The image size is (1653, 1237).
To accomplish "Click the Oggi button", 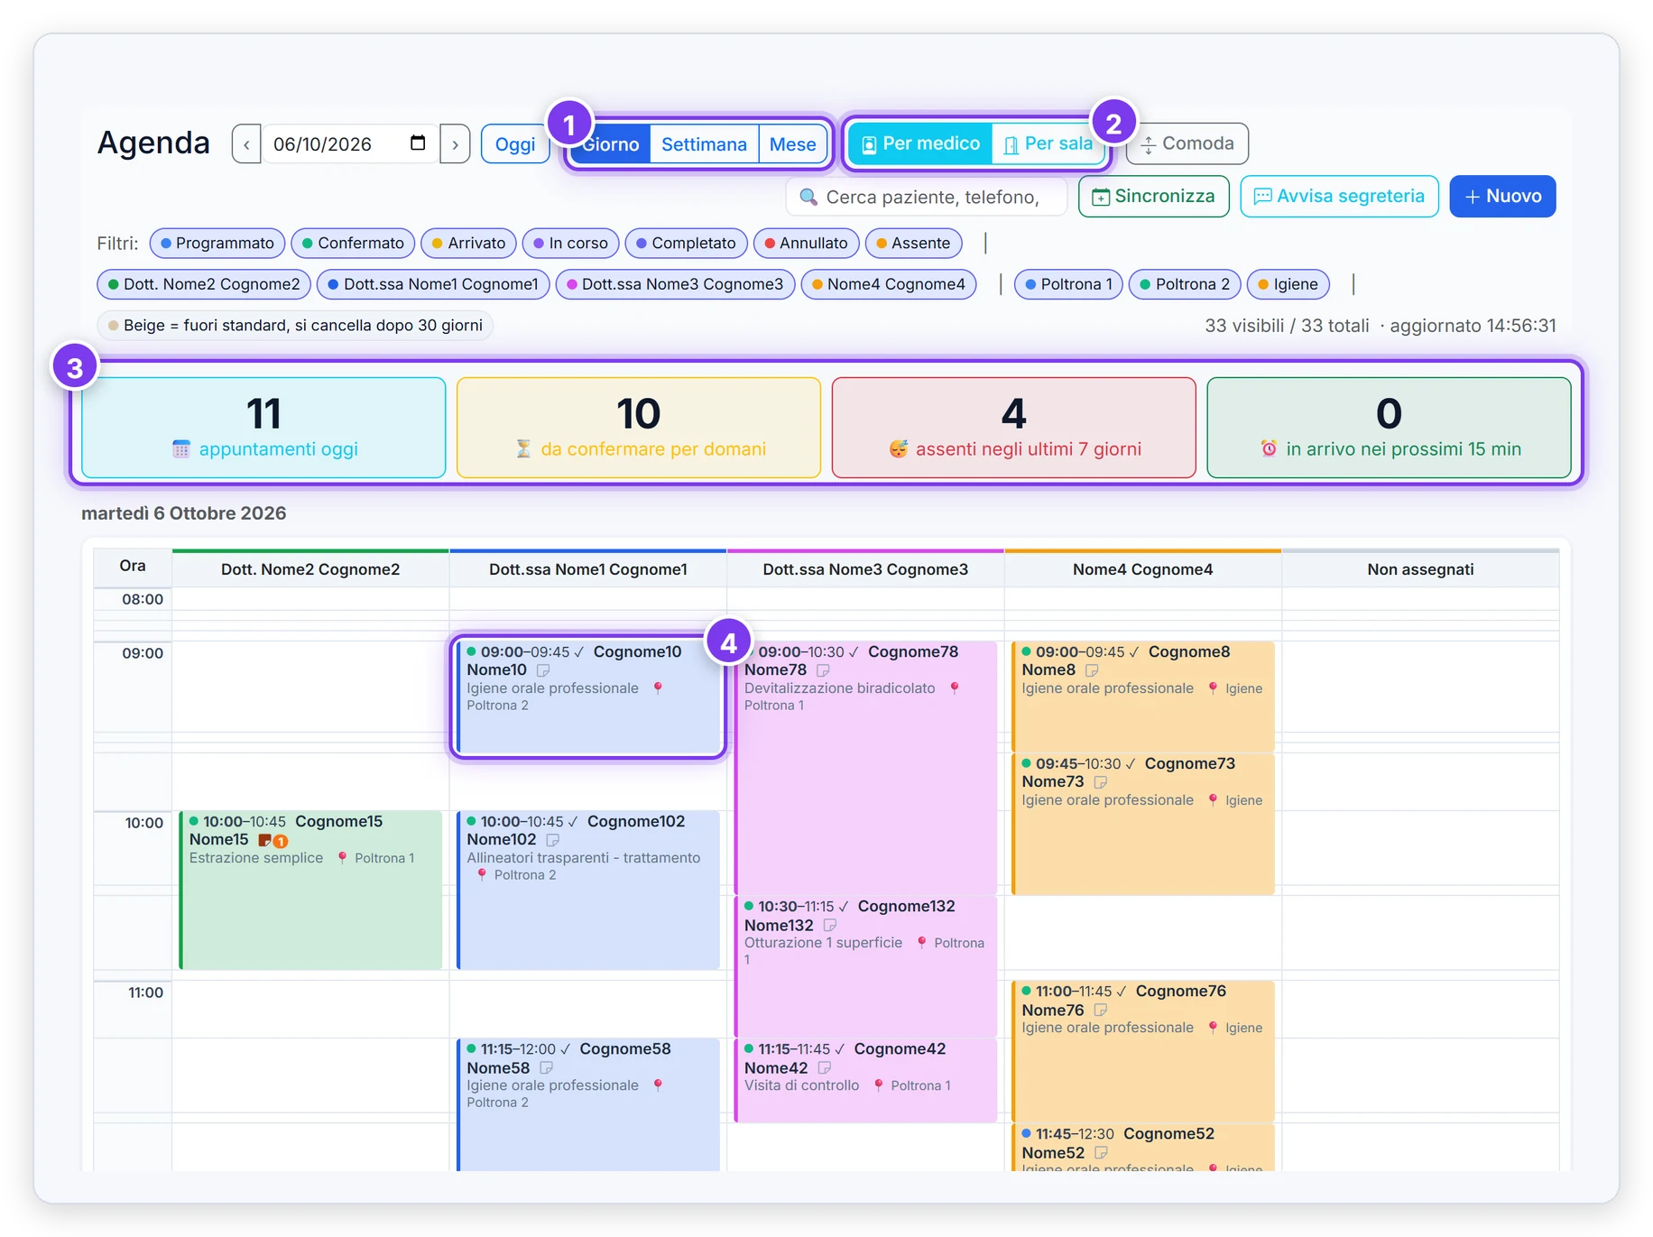I will [x=515, y=144].
